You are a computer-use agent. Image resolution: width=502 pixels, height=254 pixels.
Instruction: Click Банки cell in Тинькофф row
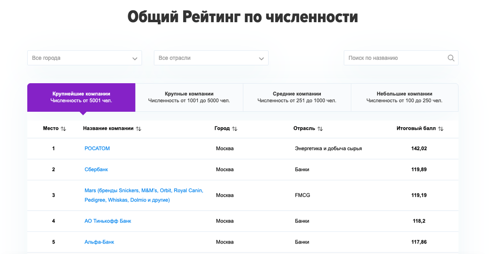pyautogui.click(x=302, y=221)
